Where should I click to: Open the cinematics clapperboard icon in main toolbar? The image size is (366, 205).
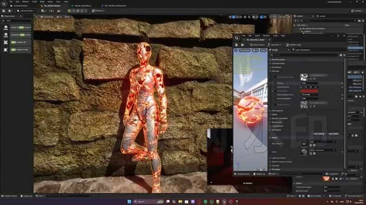[x=59, y=11]
